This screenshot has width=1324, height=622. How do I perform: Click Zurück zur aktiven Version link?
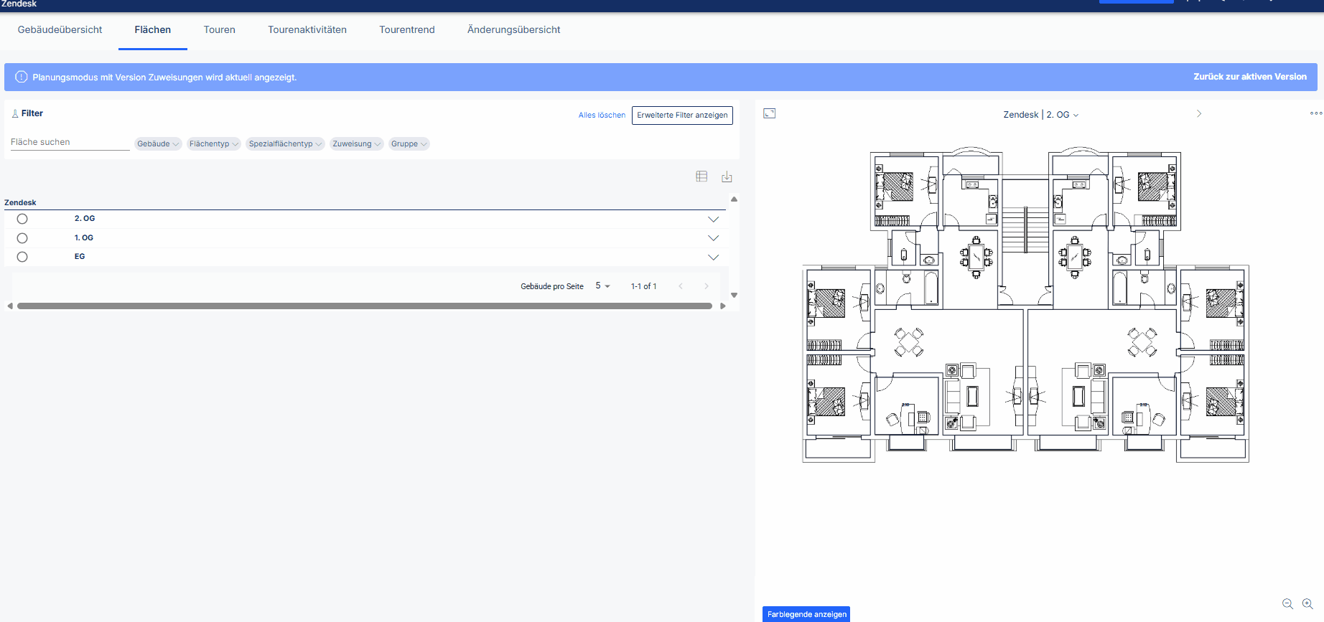[x=1250, y=77]
